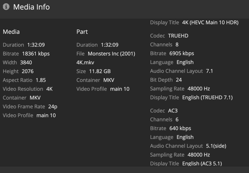Click the 24p video frame rate value
The width and height of the screenshot is (249, 173).
click(x=53, y=106)
